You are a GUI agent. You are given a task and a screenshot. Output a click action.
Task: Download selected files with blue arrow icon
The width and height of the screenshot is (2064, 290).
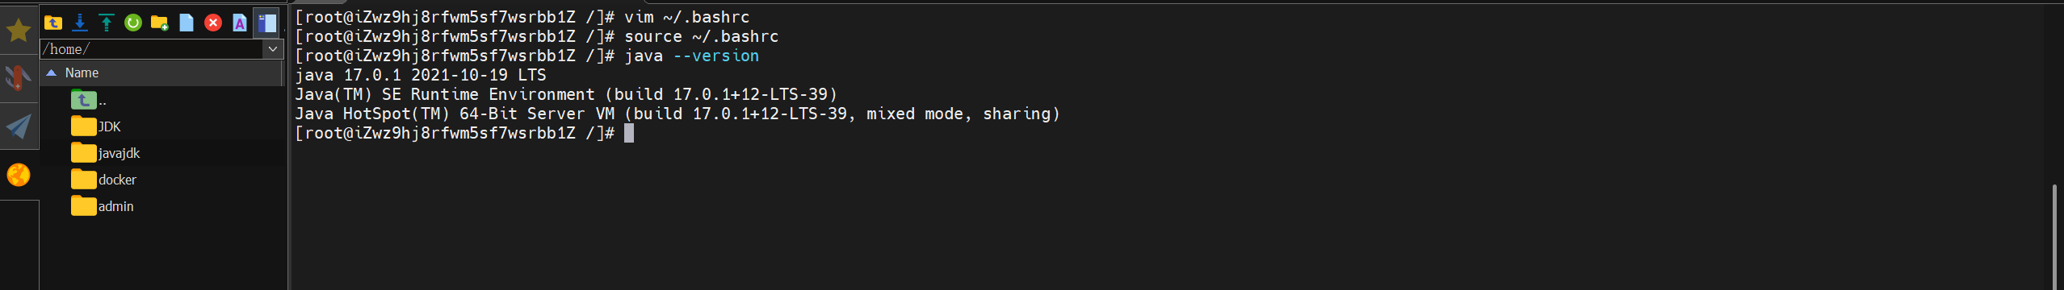coord(80,23)
